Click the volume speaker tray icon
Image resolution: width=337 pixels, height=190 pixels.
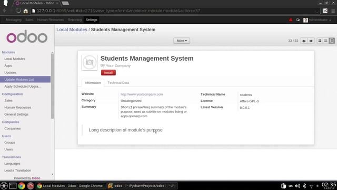(x=298, y=186)
